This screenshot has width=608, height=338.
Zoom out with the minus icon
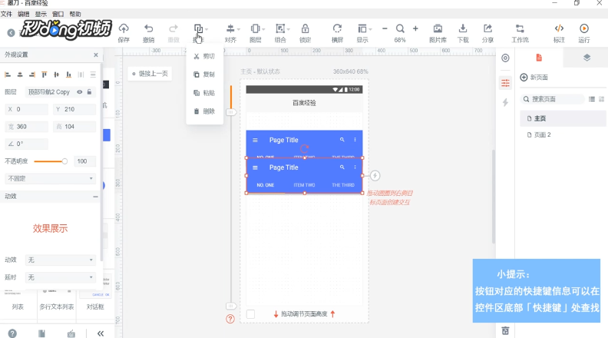(x=385, y=28)
